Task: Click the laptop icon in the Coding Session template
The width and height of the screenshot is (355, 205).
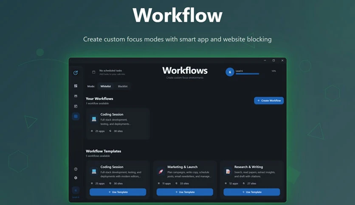Action: (x=94, y=172)
